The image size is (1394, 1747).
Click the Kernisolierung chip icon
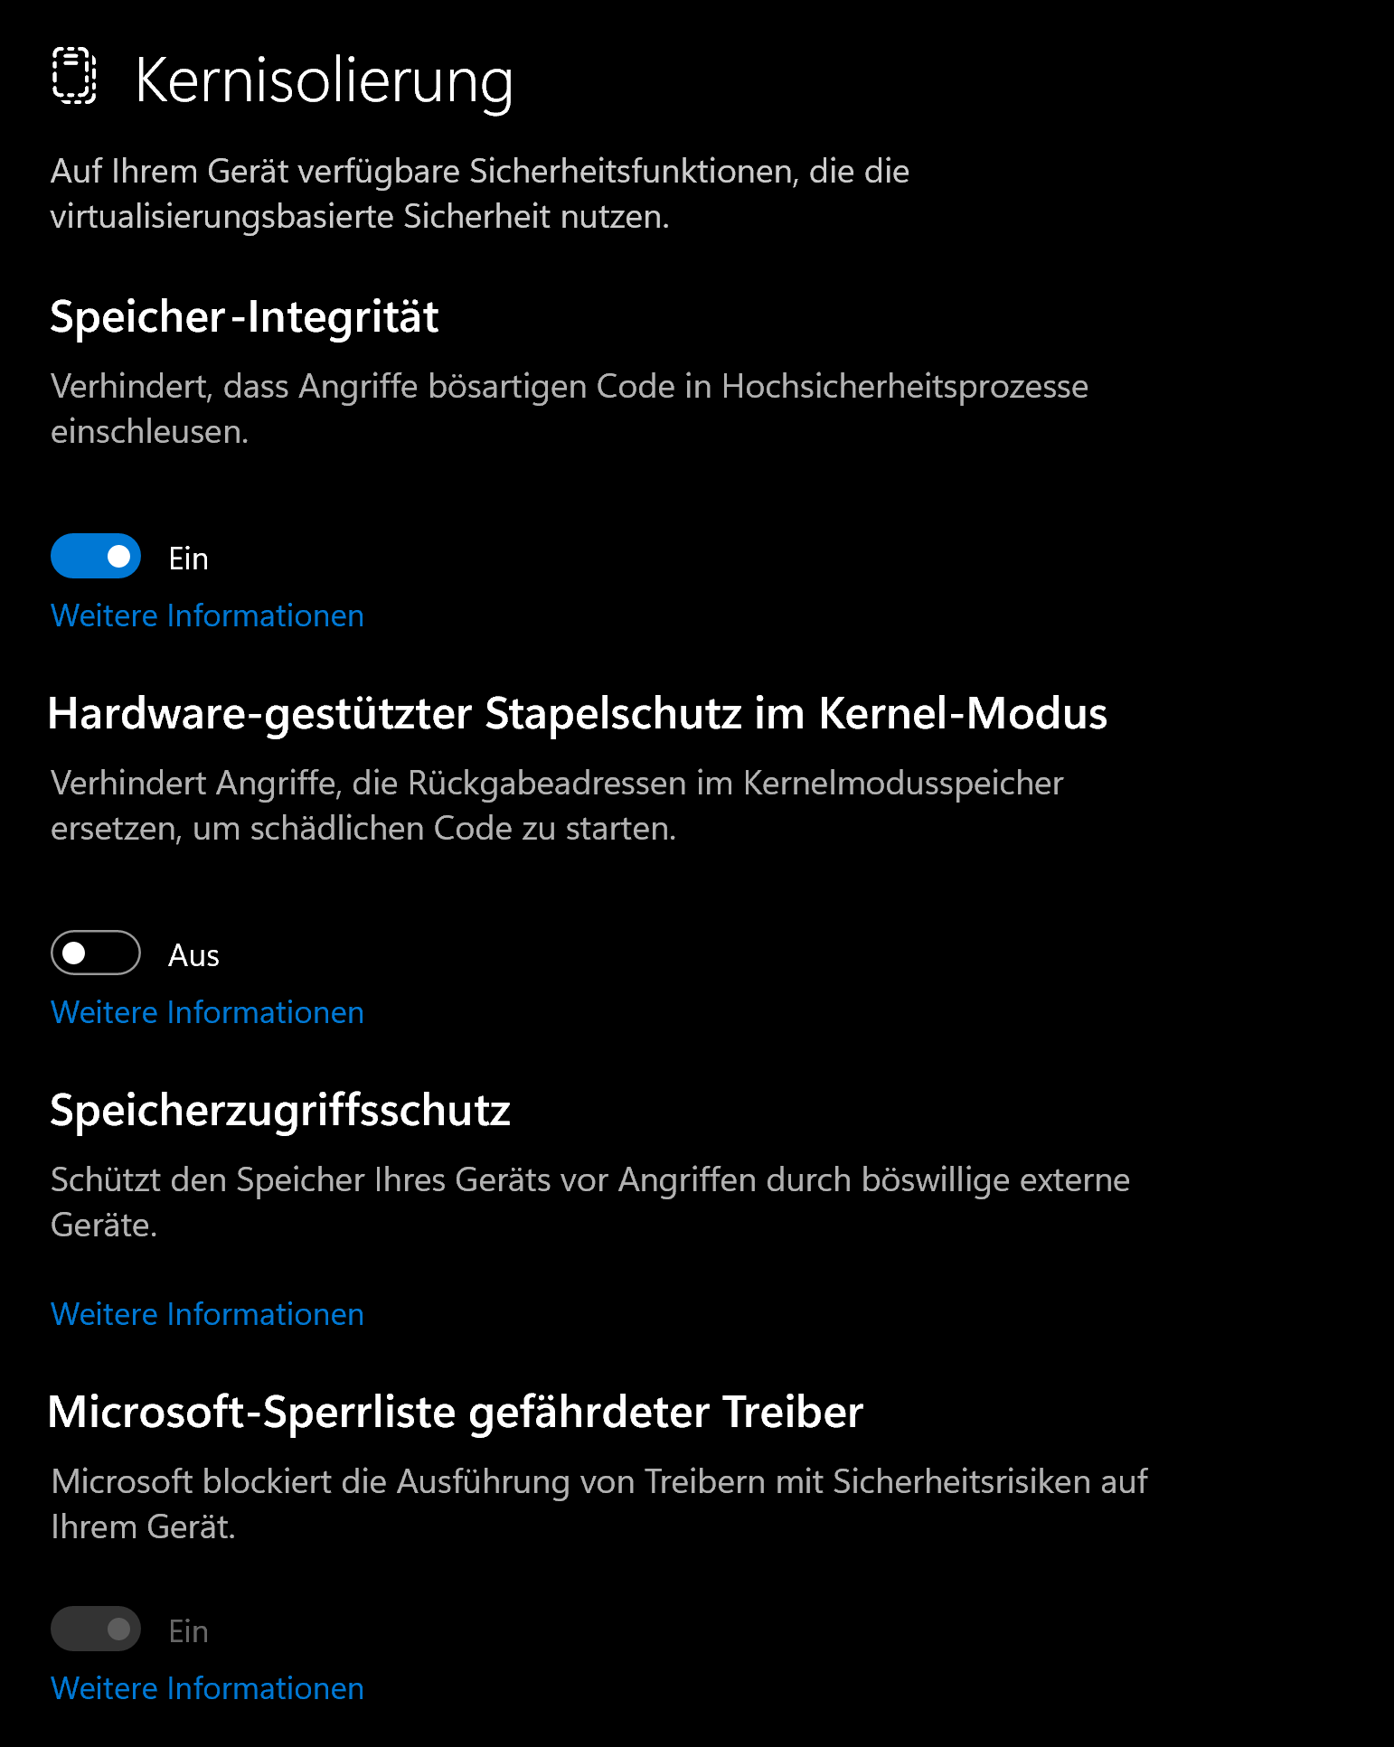[74, 76]
